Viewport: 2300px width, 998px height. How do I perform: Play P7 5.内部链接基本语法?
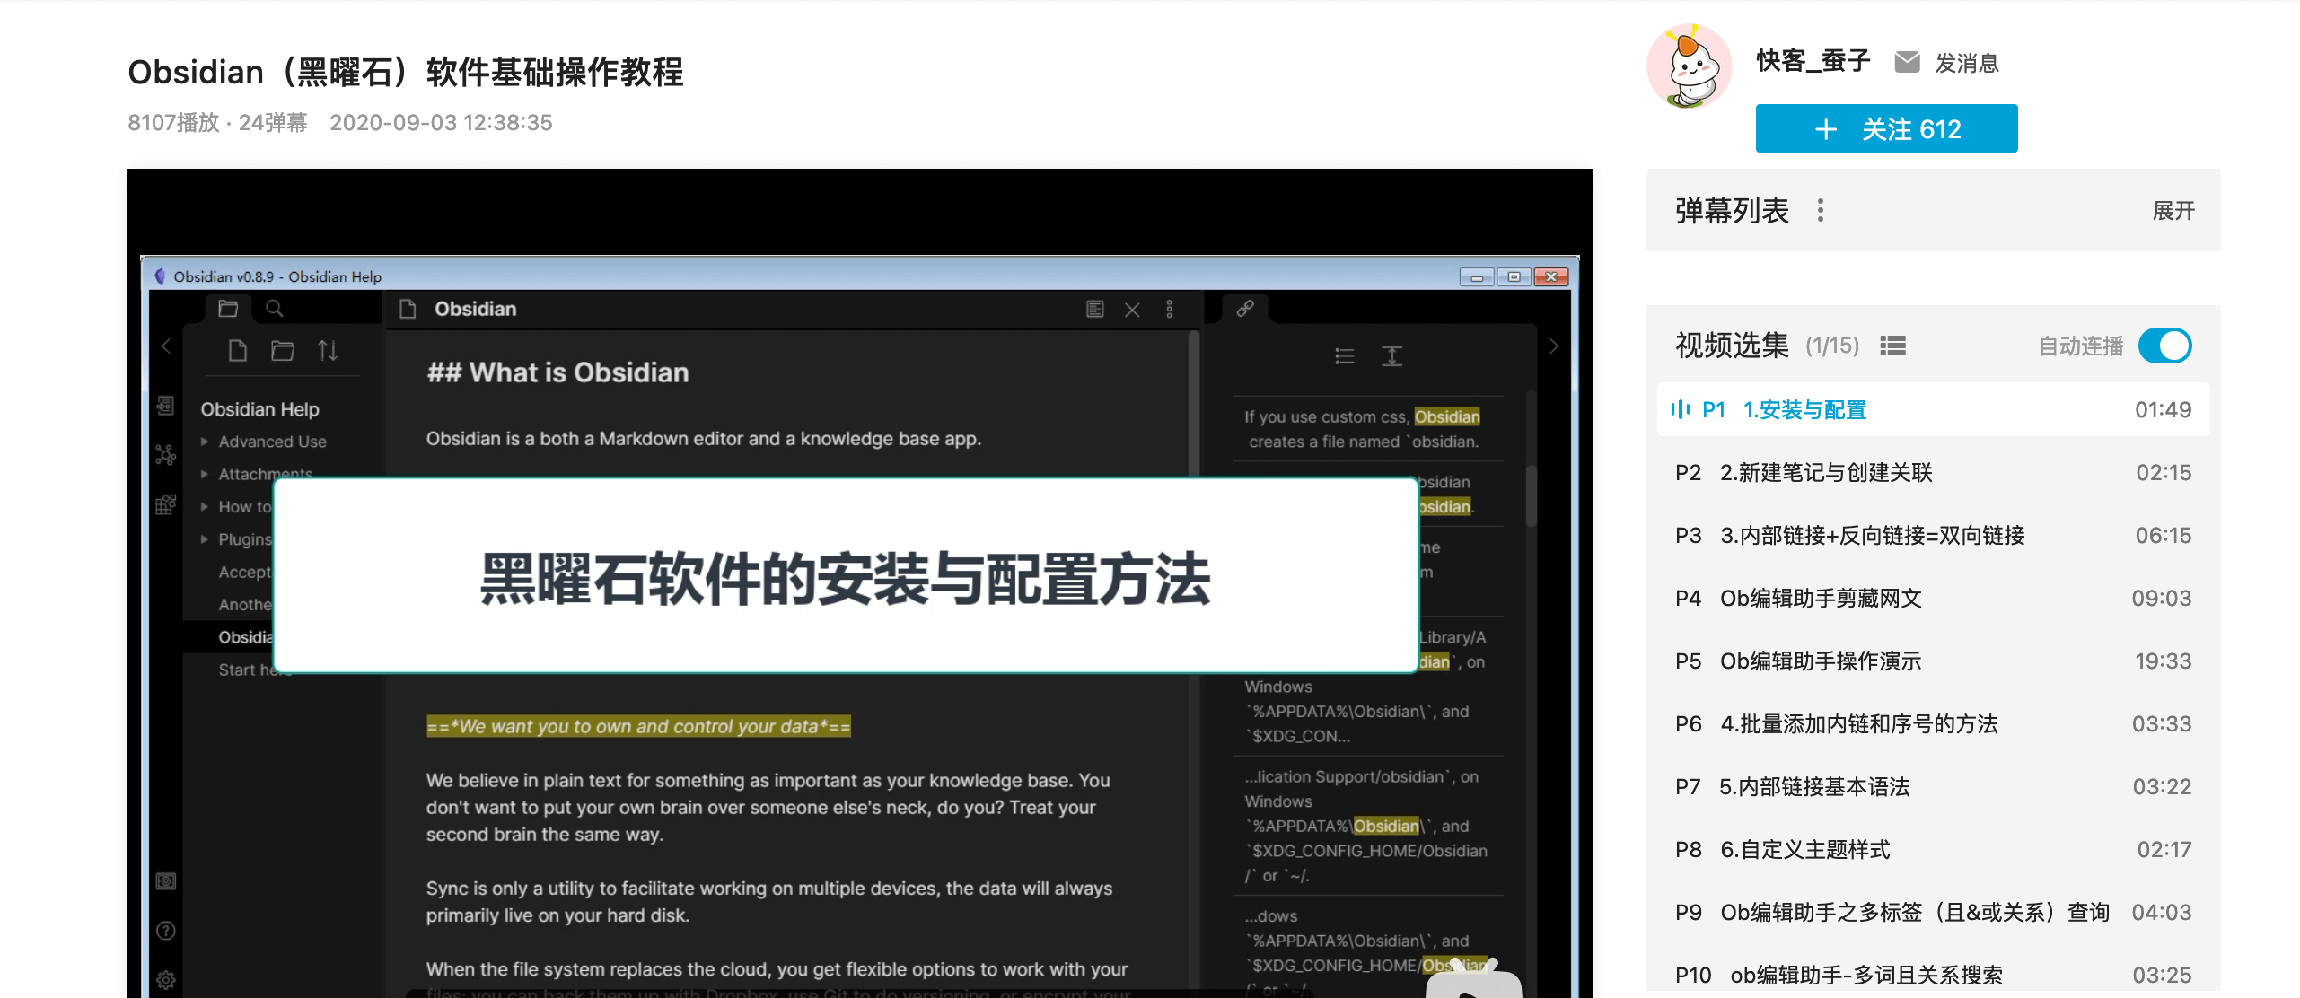[1933, 787]
